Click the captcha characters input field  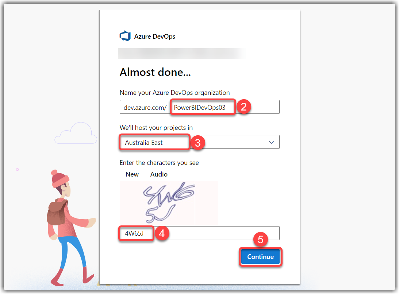[199, 233]
